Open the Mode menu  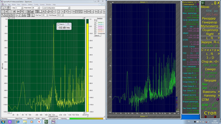point(14,5)
